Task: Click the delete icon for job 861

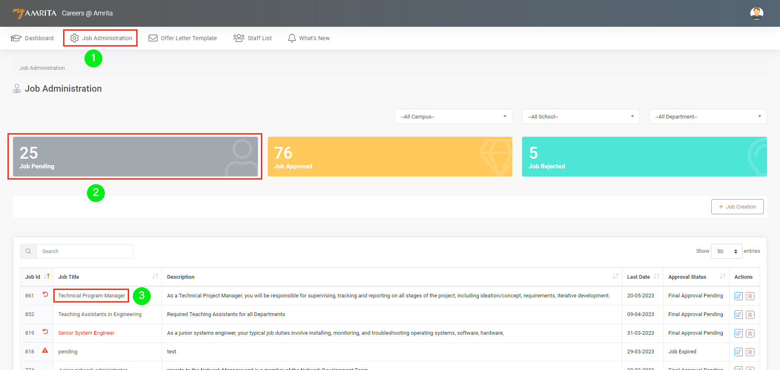Action: click(x=750, y=296)
